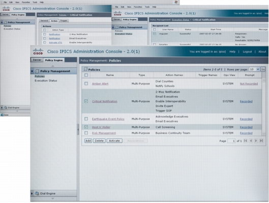Check the 2-Way Notification action checkbox
This screenshot has height=203, width=269.
[45, 34]
